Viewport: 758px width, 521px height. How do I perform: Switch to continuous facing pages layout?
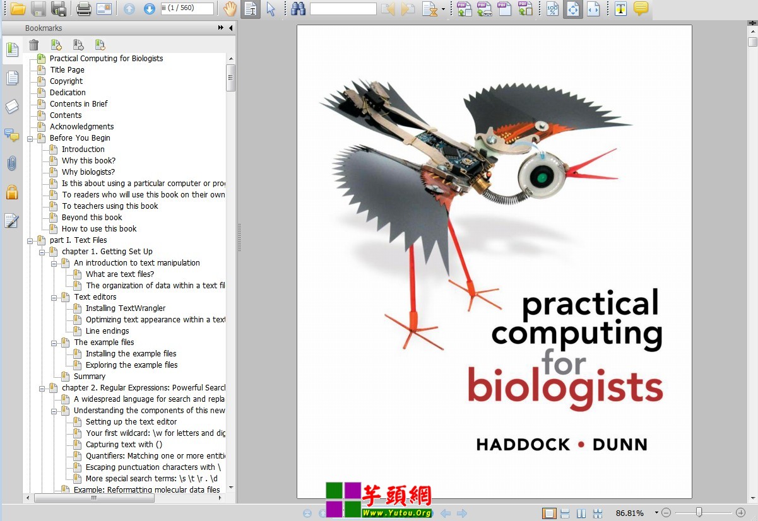pyautogui.click(x=598, y=513)
